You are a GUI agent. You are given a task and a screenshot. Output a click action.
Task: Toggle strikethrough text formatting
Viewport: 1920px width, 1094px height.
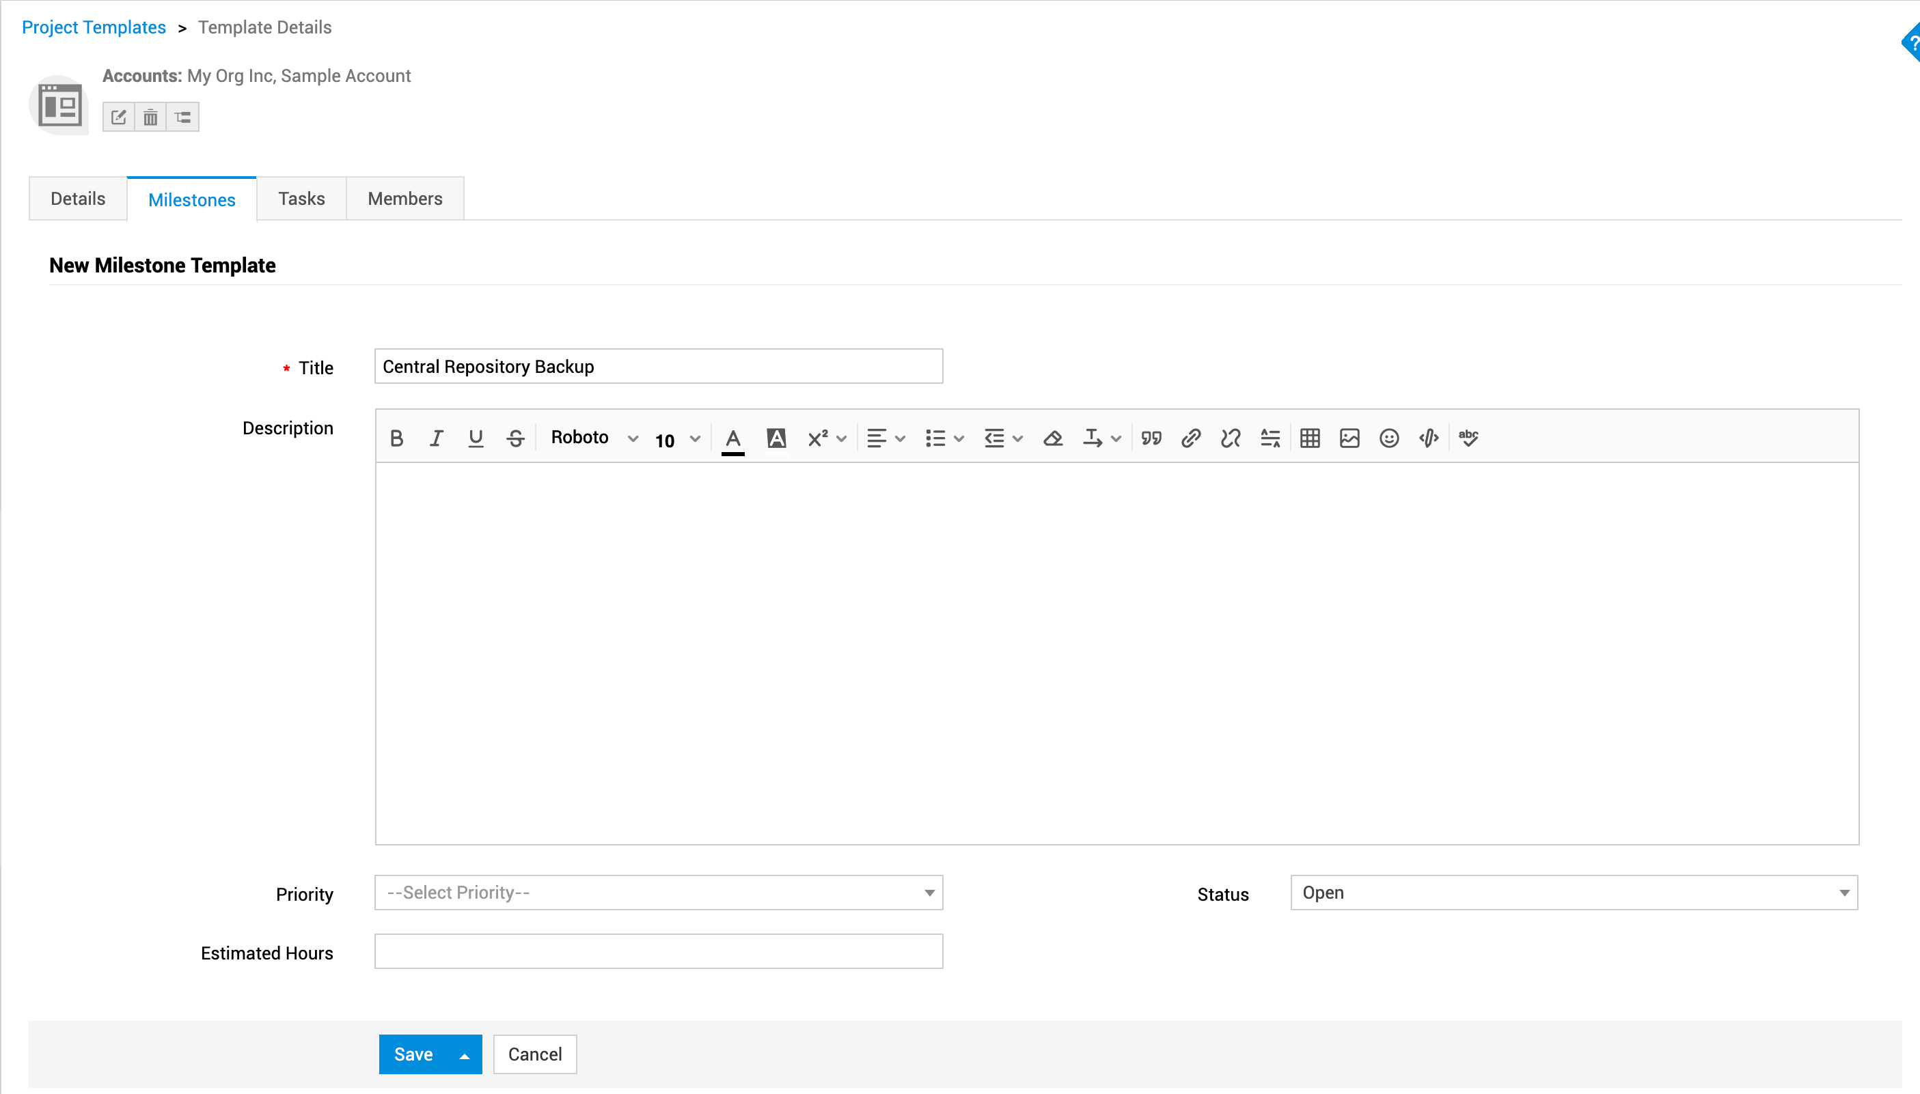[x=515, y=438]
